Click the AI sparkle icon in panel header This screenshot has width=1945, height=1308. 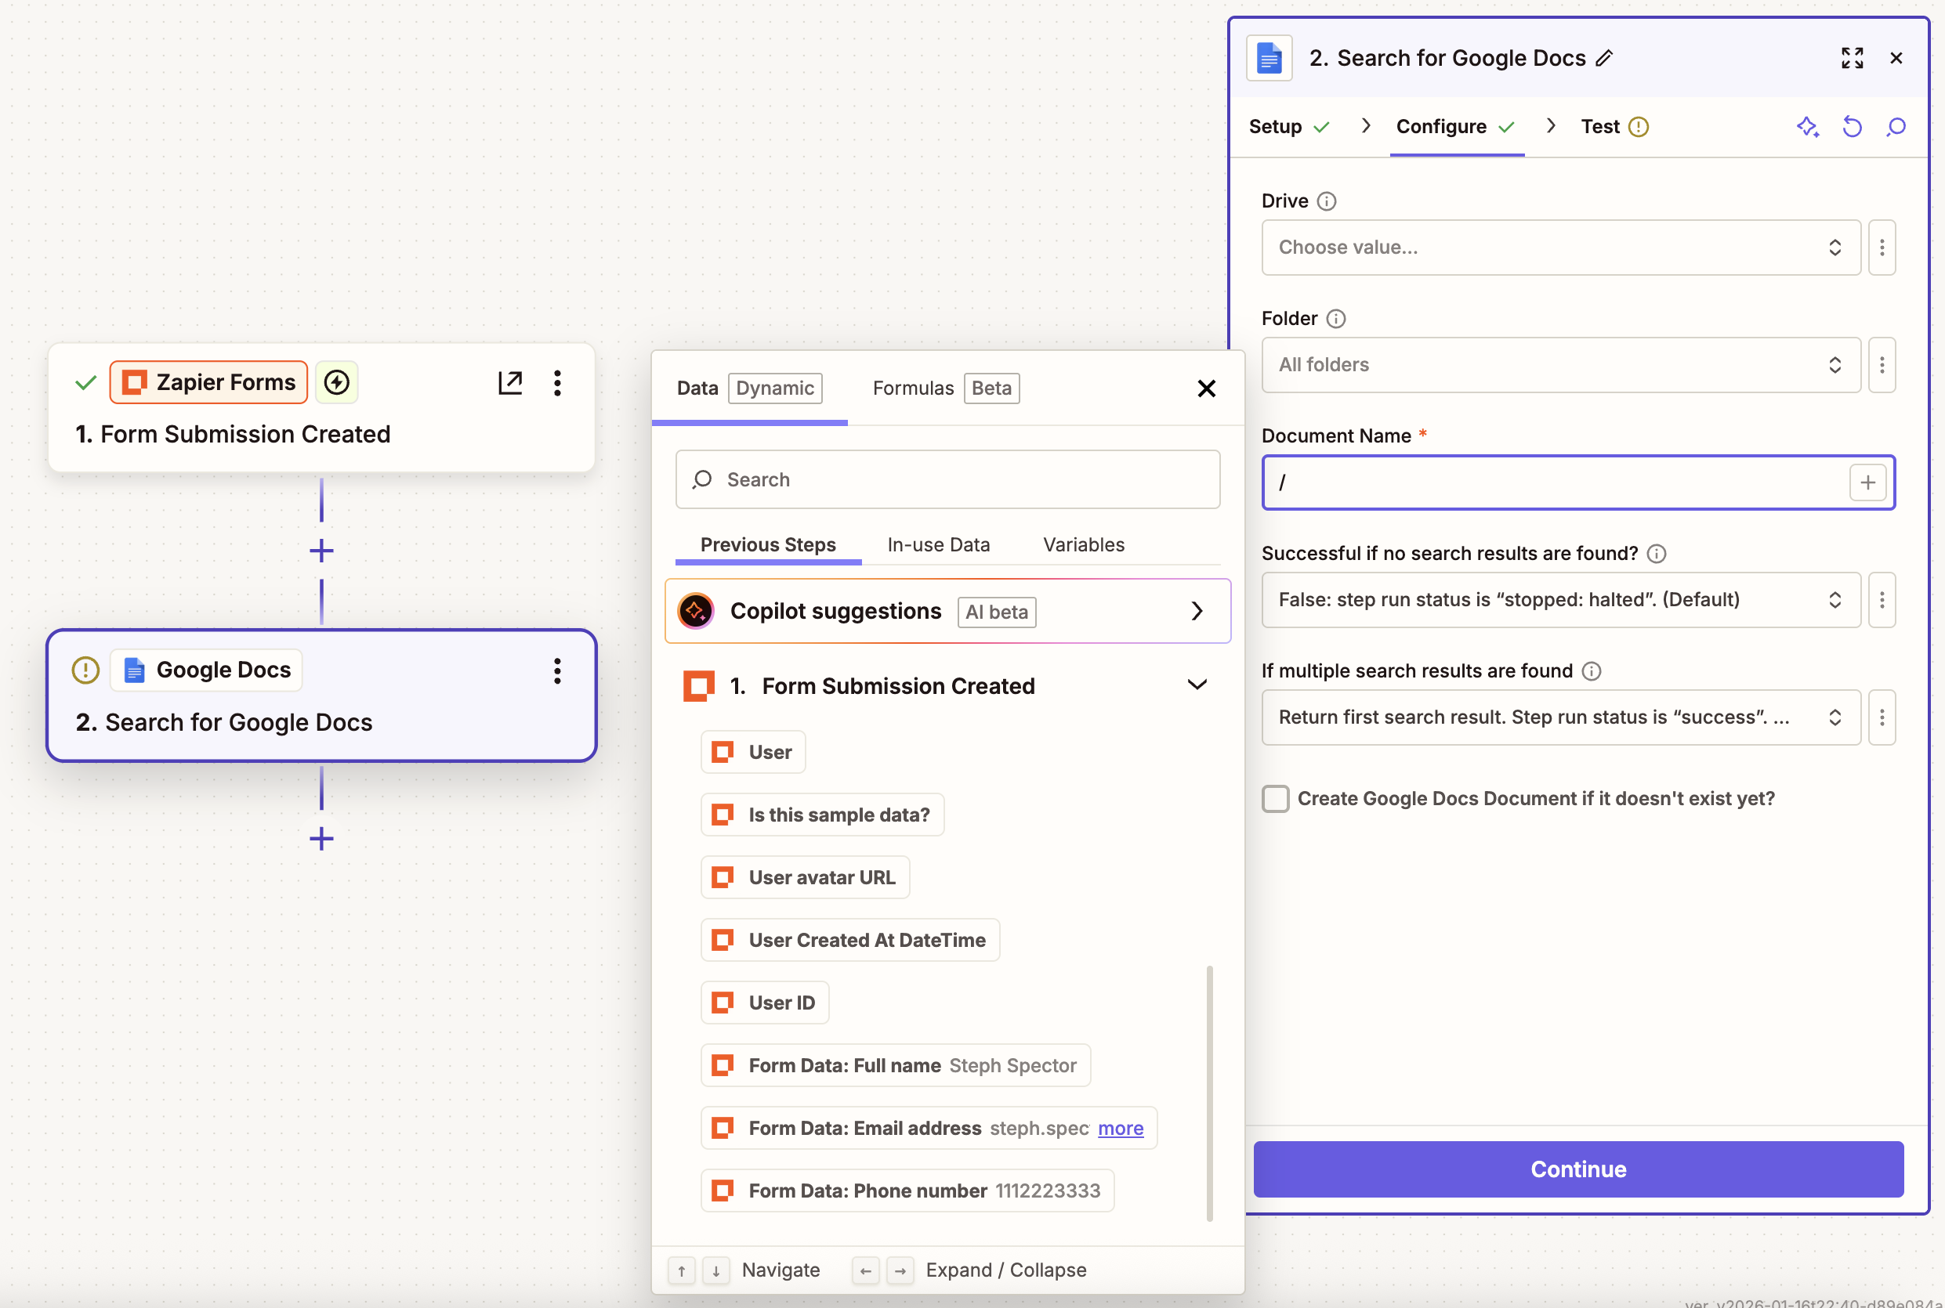(1807, 127)
